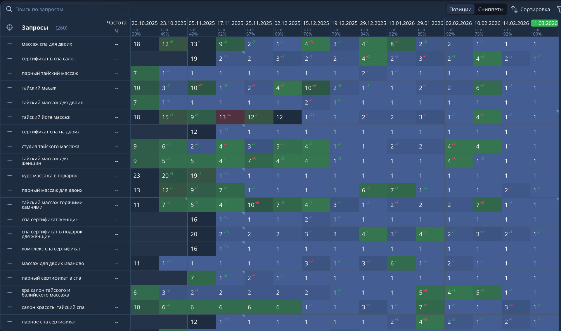Viewport: 561px width, 331px height.
Task: Switch to the Позиции view
Action: pyautogui.click(x=460, y=9)
